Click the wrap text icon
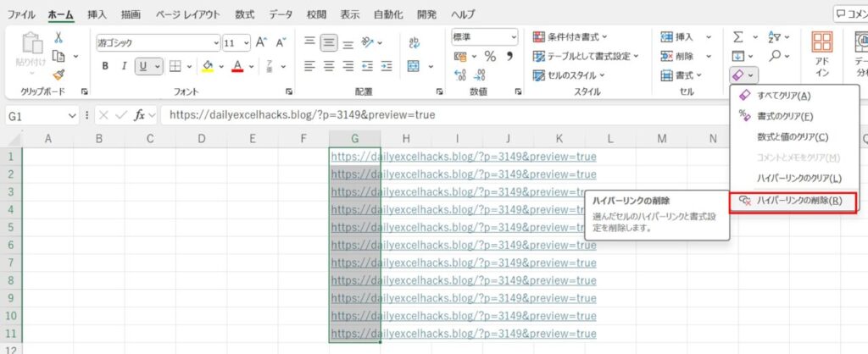The width and height of the screenshot is (868, 354). 415,41
